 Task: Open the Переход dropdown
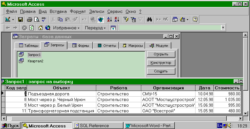(x=95, y=28)
